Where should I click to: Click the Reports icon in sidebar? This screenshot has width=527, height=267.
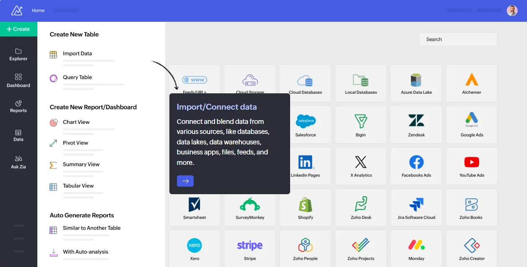pos(18,107)
